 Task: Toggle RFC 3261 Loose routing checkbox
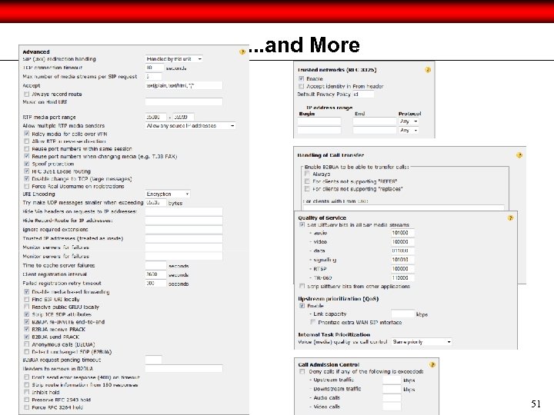26,171
